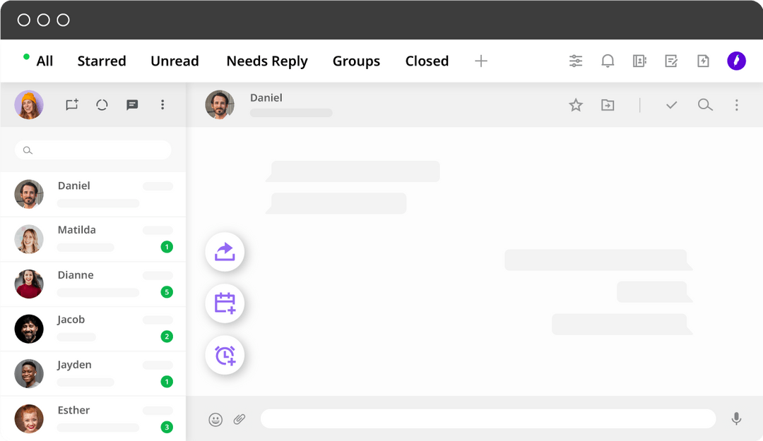The image size is (763, 441).
Task: Open chat header three-dot menu
Action: (x=737, y=105)
